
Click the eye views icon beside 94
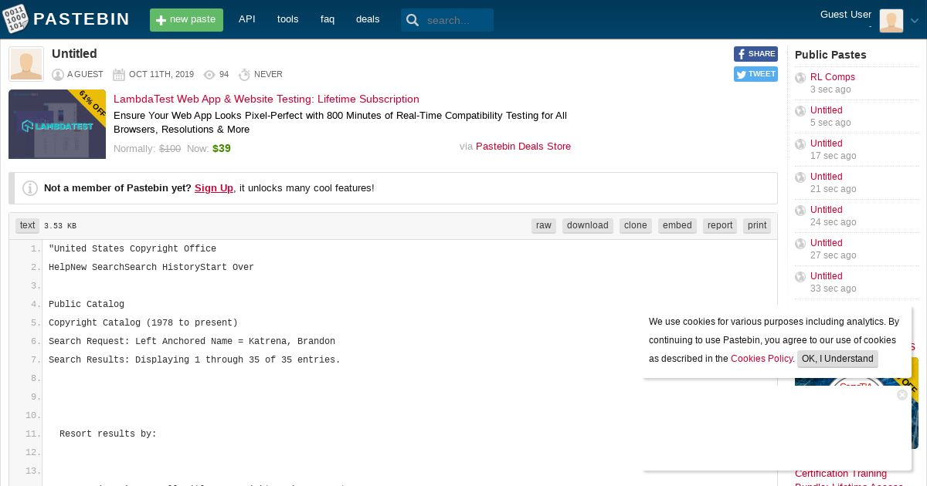pos(209,75)
